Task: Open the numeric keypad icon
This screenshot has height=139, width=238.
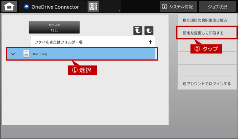Action: (93, 6)
